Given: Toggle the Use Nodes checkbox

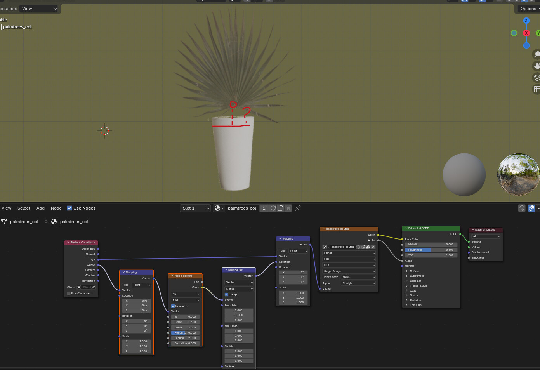Looking at the screenshot, I should coord(69,208).
